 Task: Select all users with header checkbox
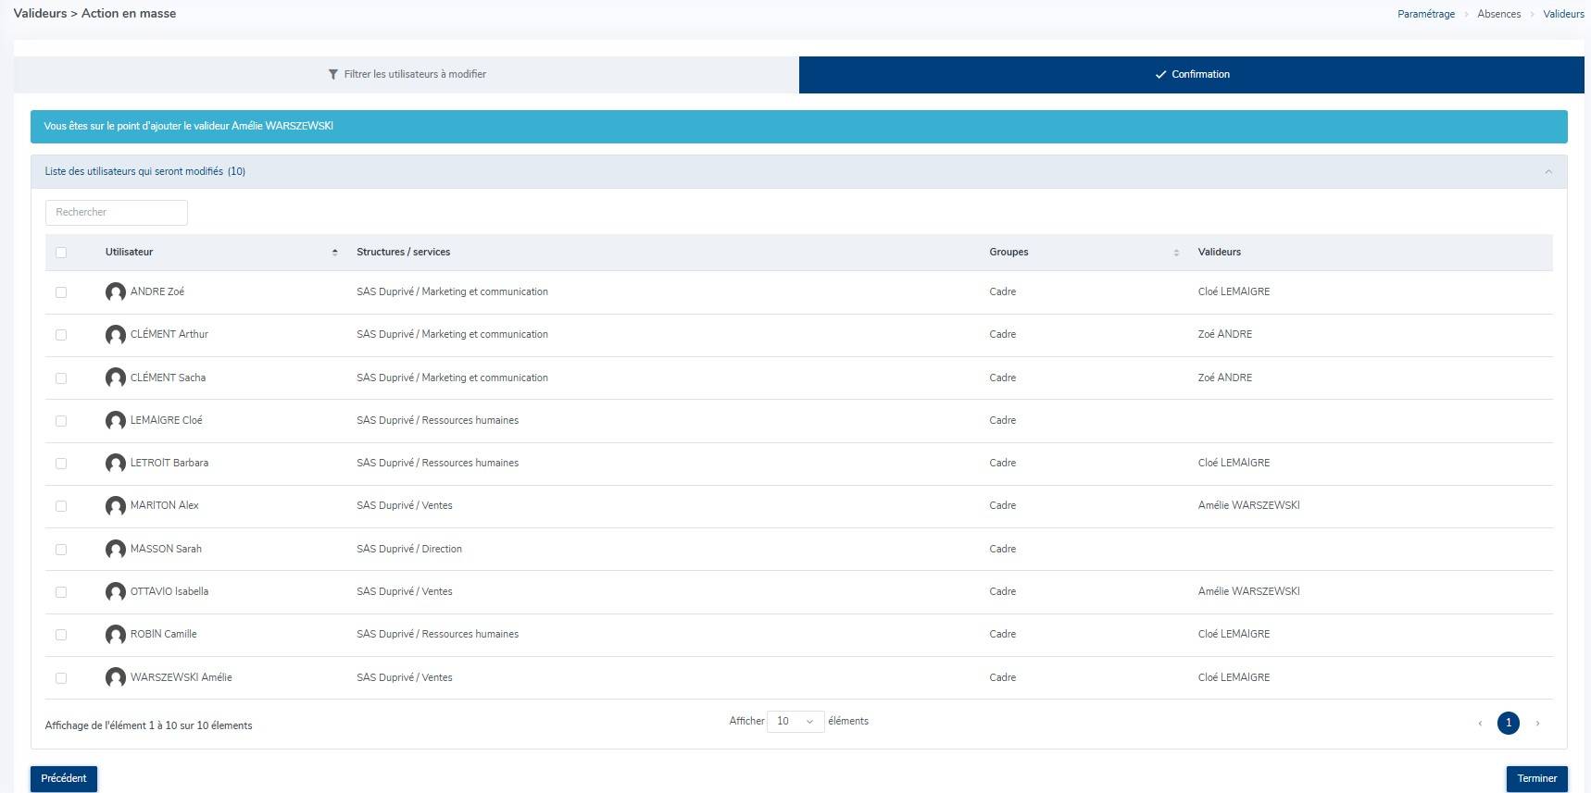pyautogui.click(x=61, y=253)
